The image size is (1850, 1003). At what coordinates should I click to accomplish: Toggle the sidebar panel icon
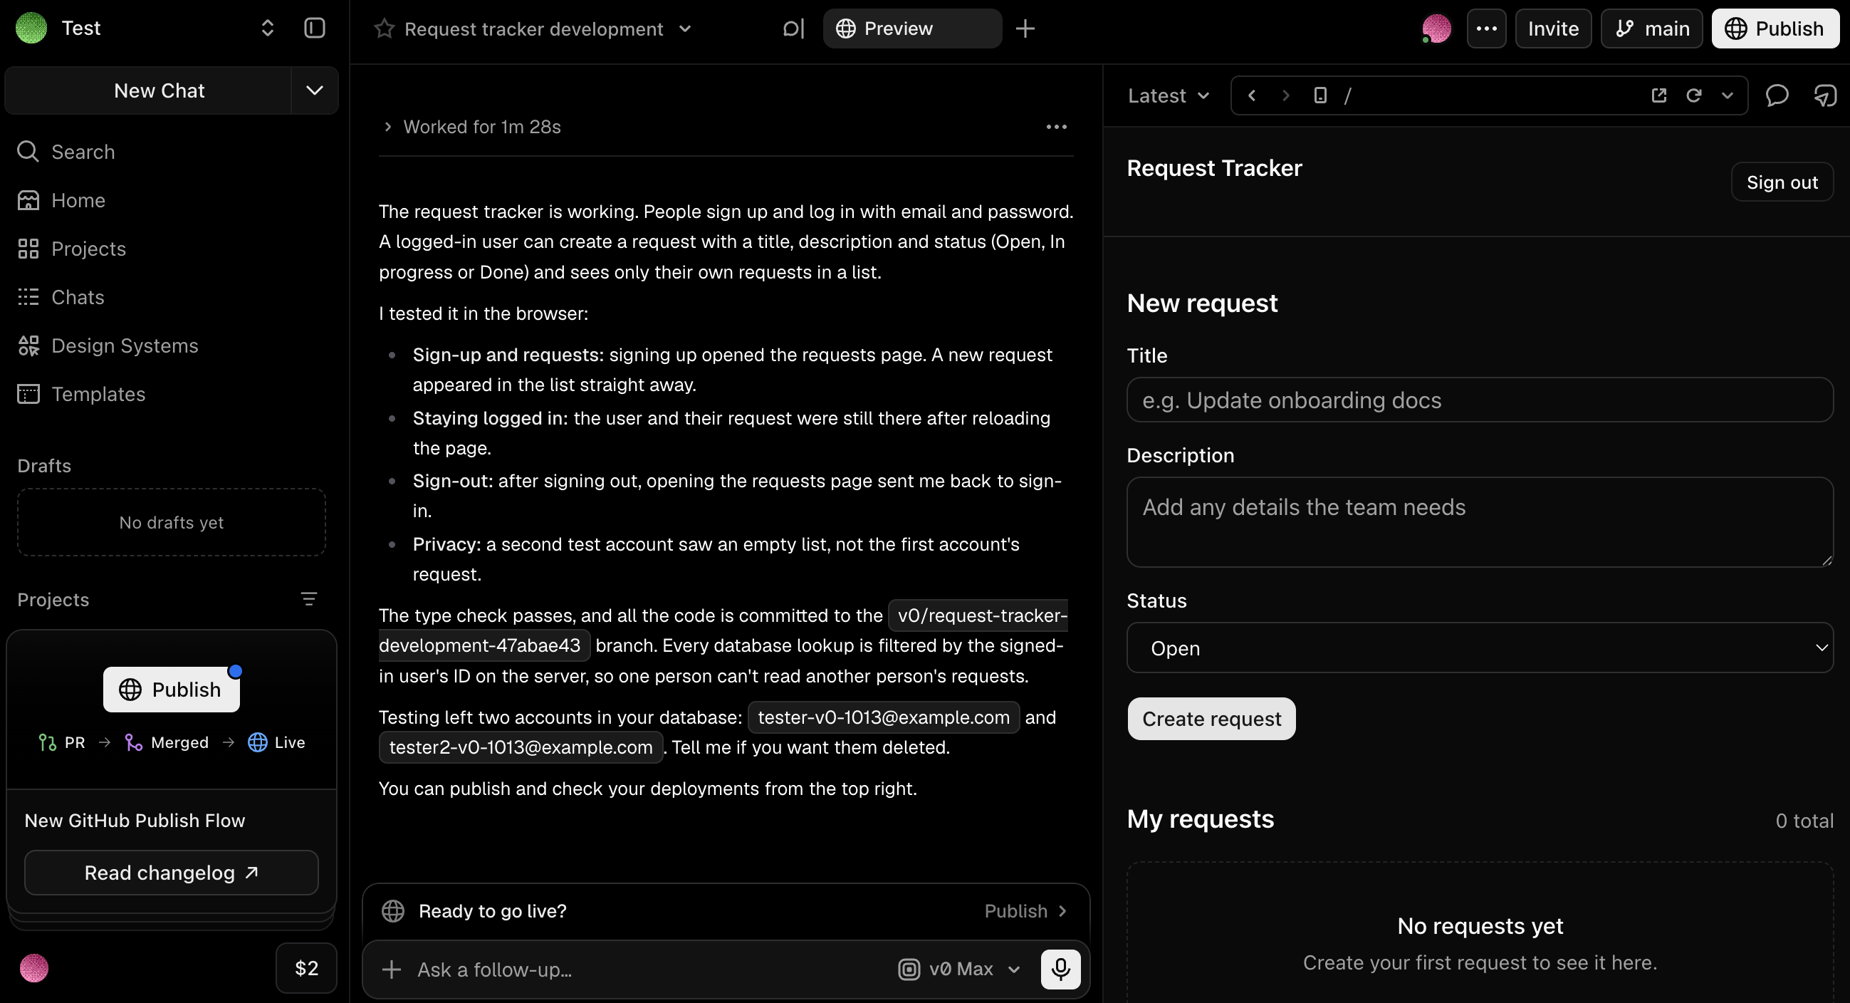coord(315,28)
